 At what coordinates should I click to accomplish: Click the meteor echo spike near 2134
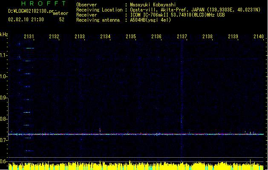[100, 130]
